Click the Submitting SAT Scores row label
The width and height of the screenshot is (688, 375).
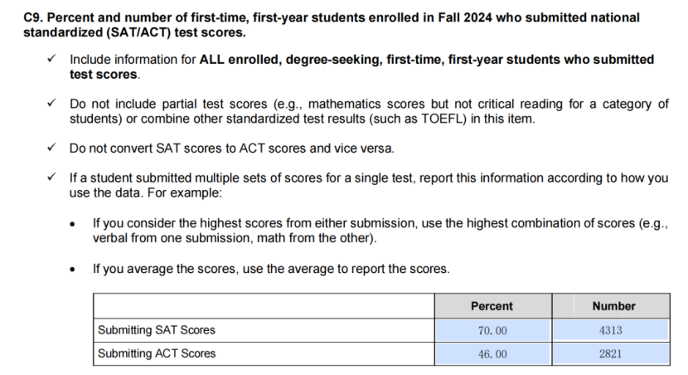[x=157, y=330]
